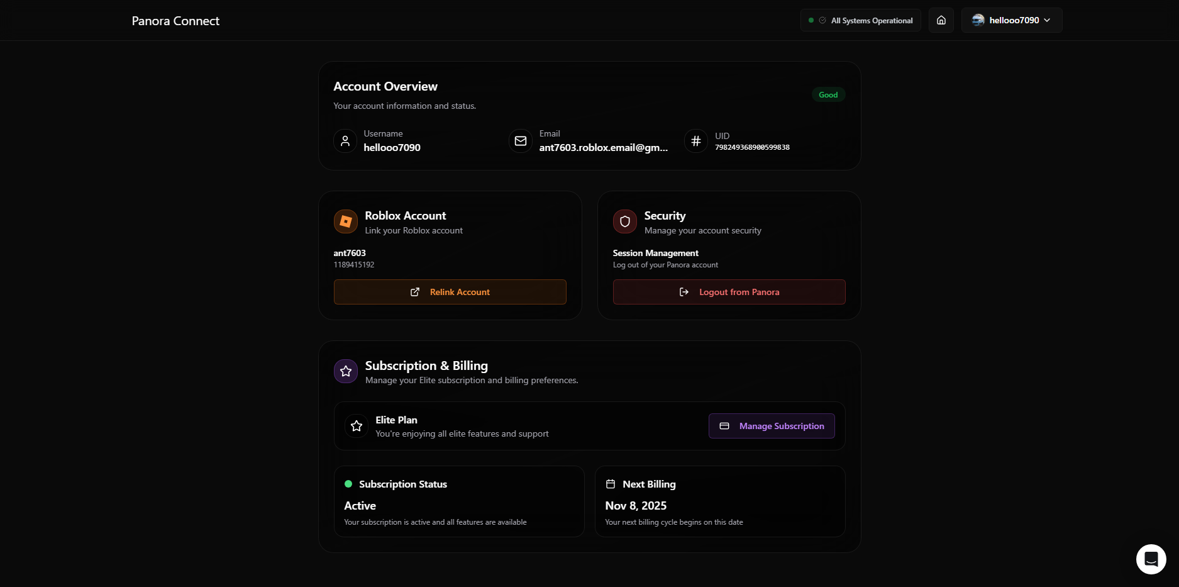This screenshot has width=1179, height=587.
Task: Click the username person icon
Action: coord(345,141)
